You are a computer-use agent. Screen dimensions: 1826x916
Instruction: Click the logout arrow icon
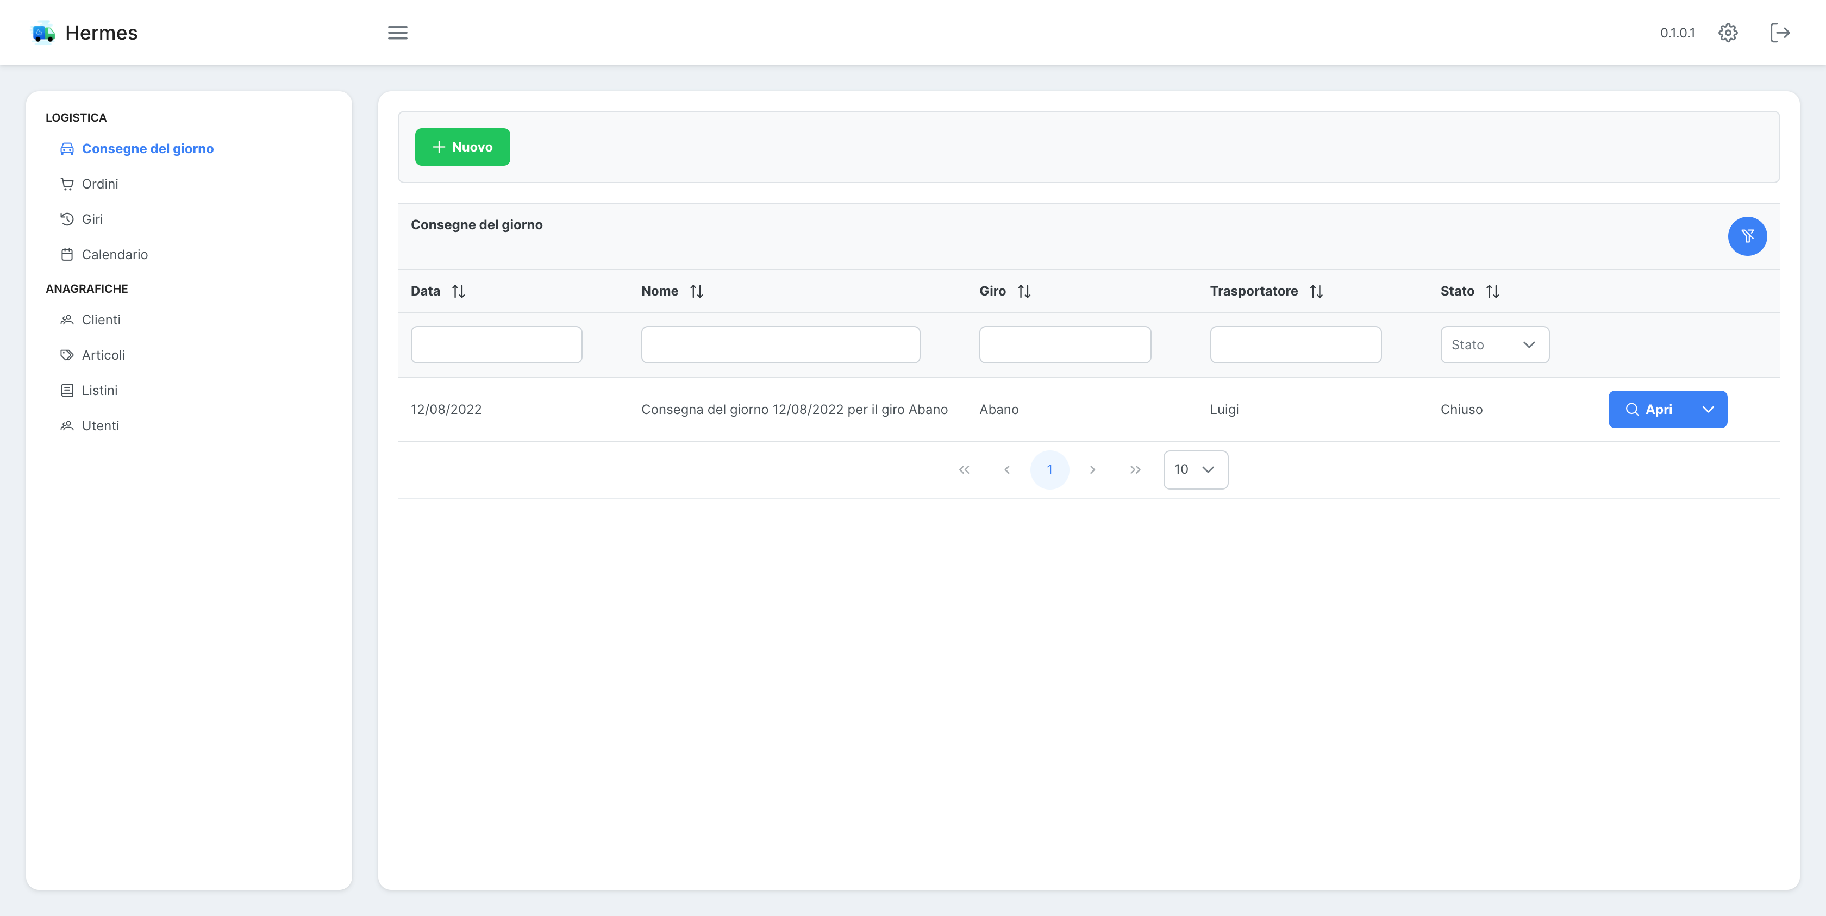point(1779,33)
